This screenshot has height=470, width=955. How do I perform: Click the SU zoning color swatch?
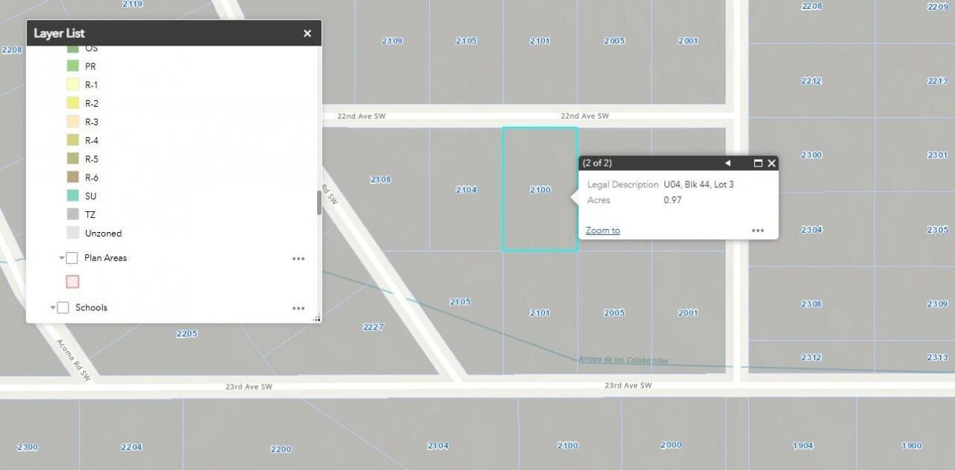click(x=72, y=195)
